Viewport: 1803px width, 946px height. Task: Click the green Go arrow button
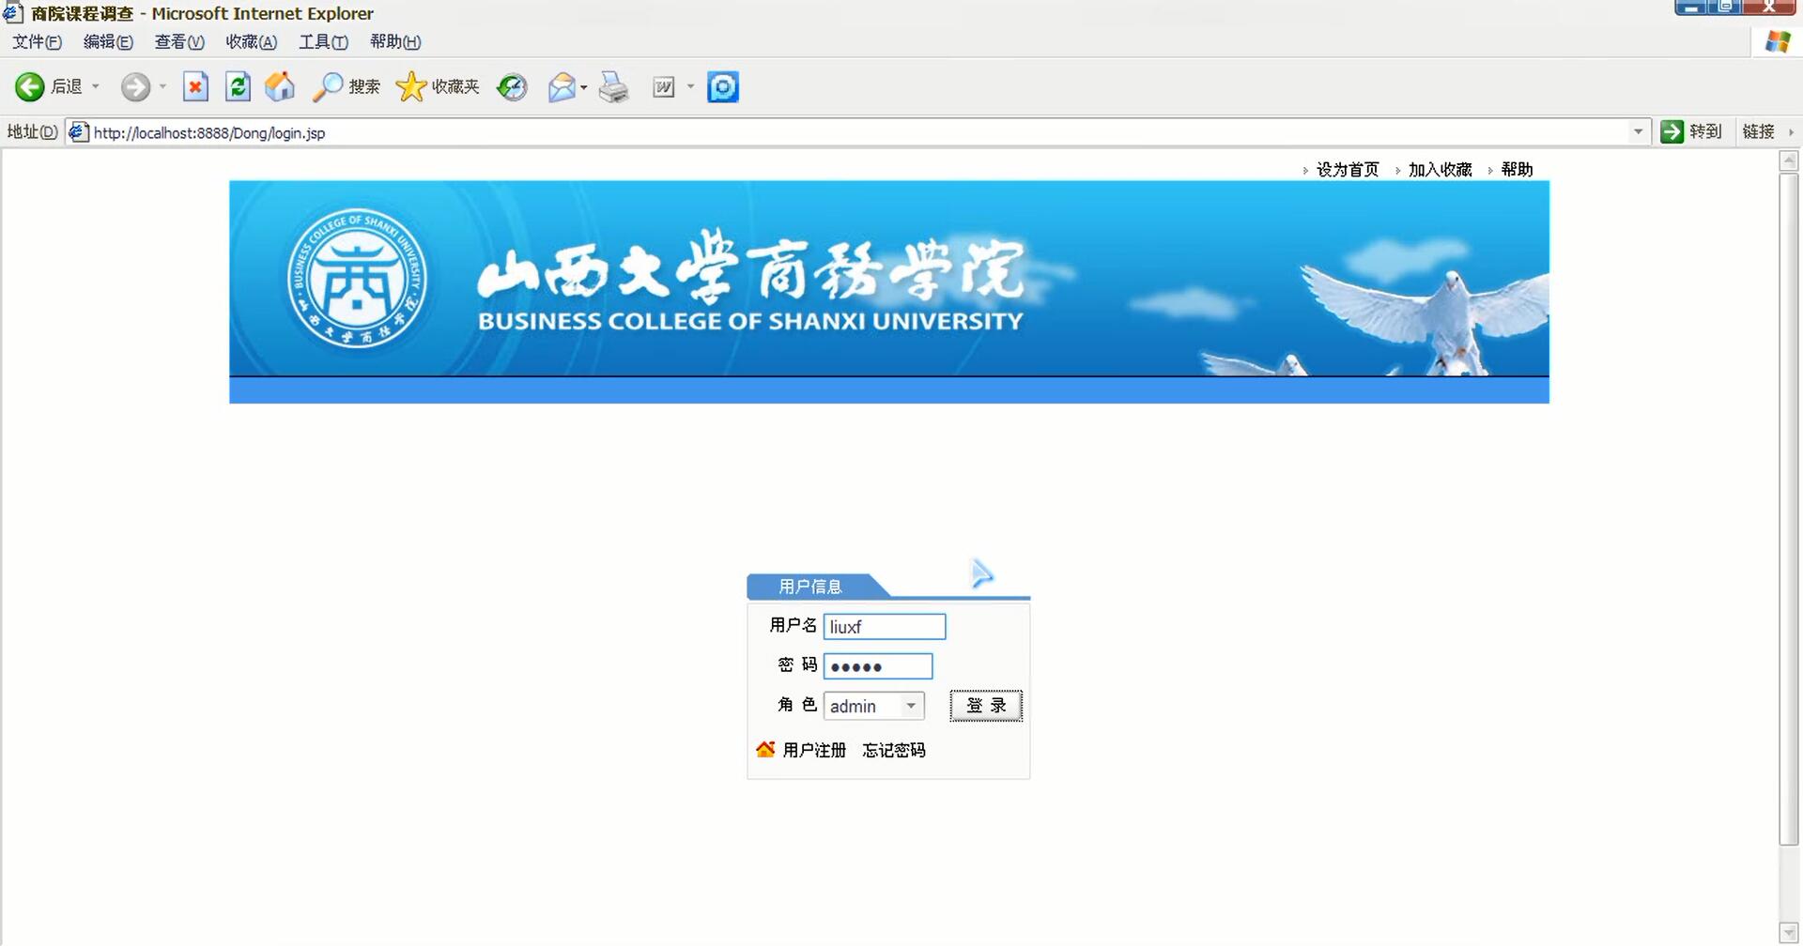pos(1672,131)
